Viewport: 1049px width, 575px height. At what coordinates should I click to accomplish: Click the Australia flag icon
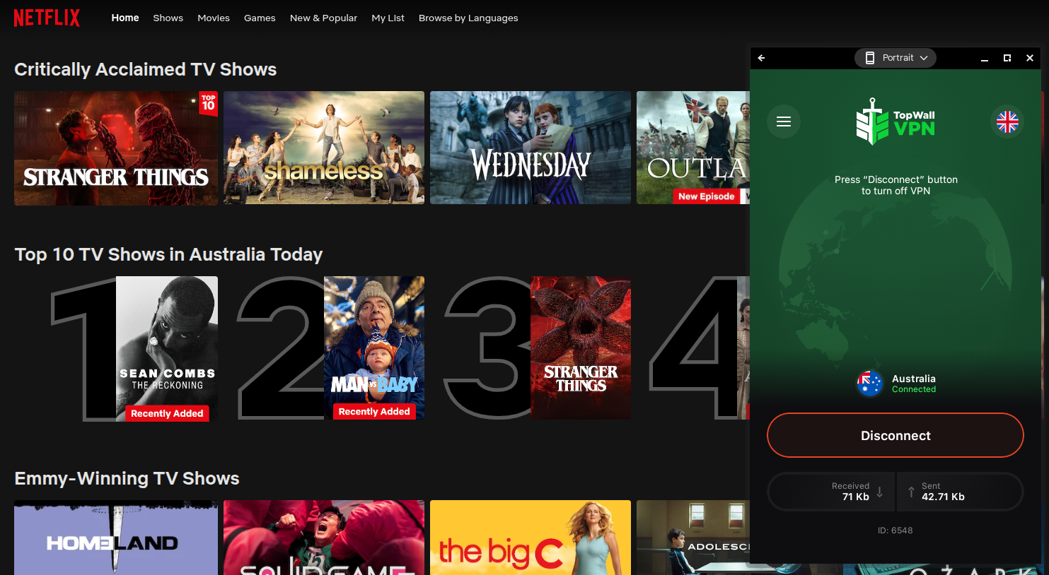click(869, 384)
